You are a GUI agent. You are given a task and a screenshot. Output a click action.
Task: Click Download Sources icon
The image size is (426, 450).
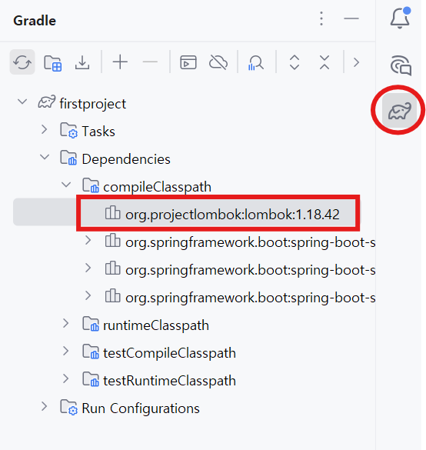click(x=82, y=62)
